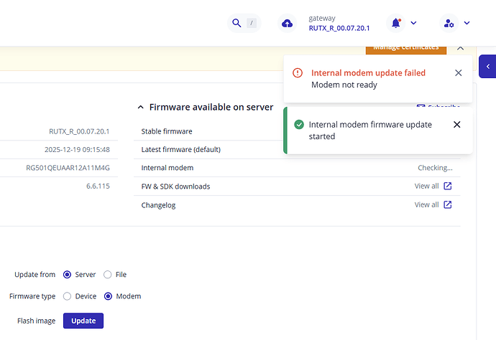Choose Device firmware type
The width and height of the screenshot is (496, 340).
click(68, 296)
